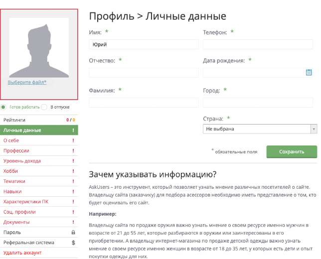Open the Личные данные menu section
This screenshot has width=321, height=259.
pyautogui.click(x=22, y=130)
